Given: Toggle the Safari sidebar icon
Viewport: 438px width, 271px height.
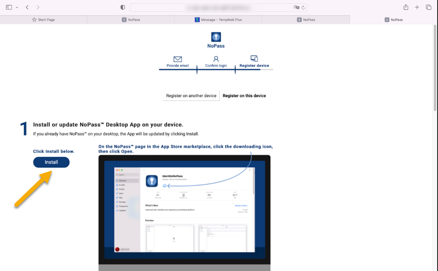Looking at the screenshot, I should click(9, 7).
